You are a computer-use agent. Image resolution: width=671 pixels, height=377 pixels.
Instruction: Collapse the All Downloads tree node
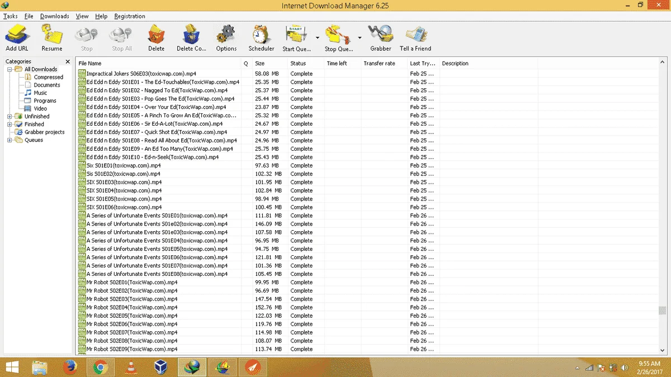click(10, 69)
